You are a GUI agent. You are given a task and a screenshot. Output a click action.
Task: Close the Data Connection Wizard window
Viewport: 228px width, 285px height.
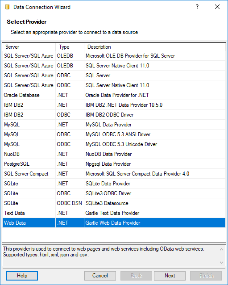217,7
